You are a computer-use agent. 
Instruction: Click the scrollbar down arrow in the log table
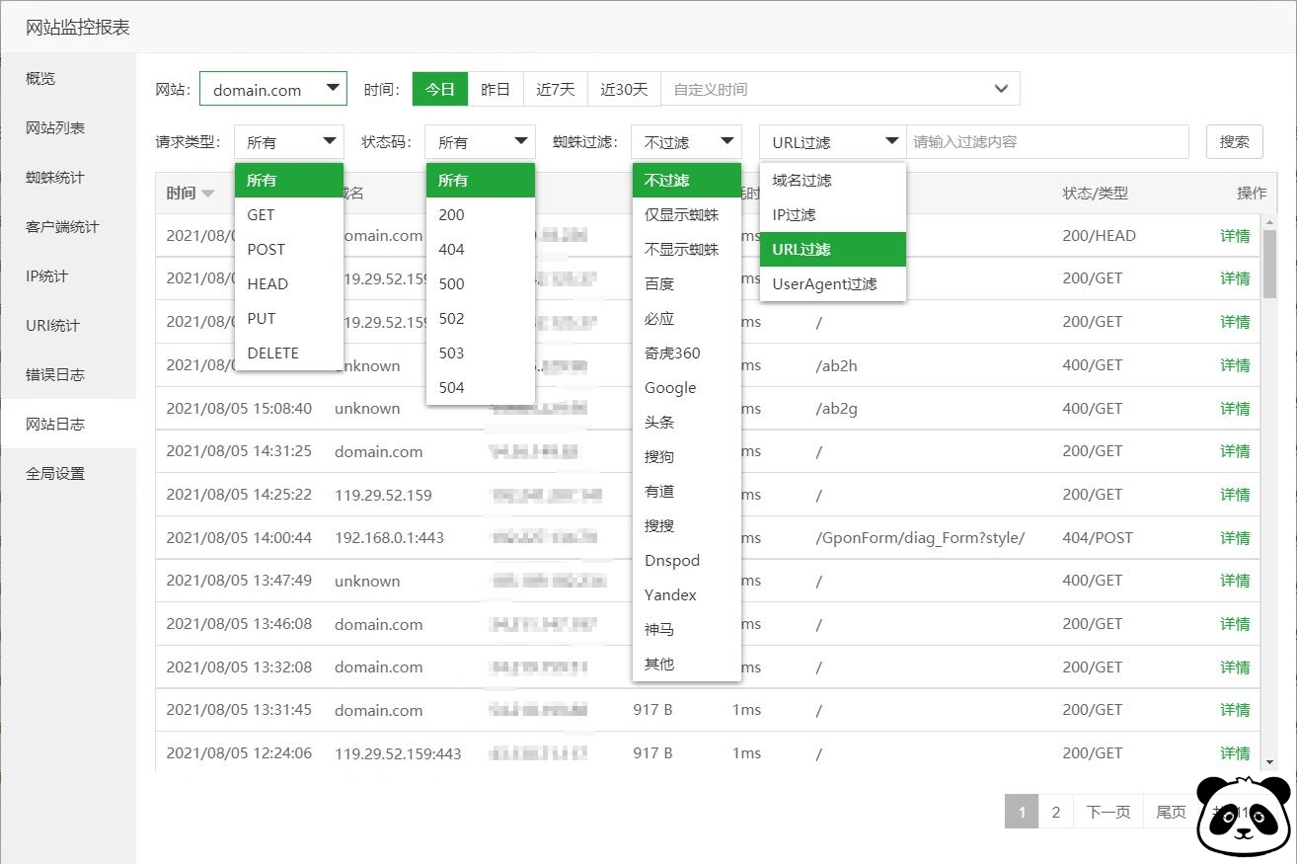pyautogui.click(x=1269, y=761)
